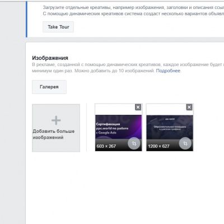Follow the Подробнее link
Image resolution: width=224 pixels, height=224 pixels.
[168, 71]
